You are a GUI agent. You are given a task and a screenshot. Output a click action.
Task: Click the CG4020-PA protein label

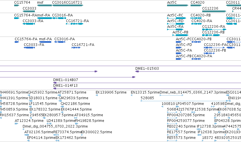click(202, 56)
